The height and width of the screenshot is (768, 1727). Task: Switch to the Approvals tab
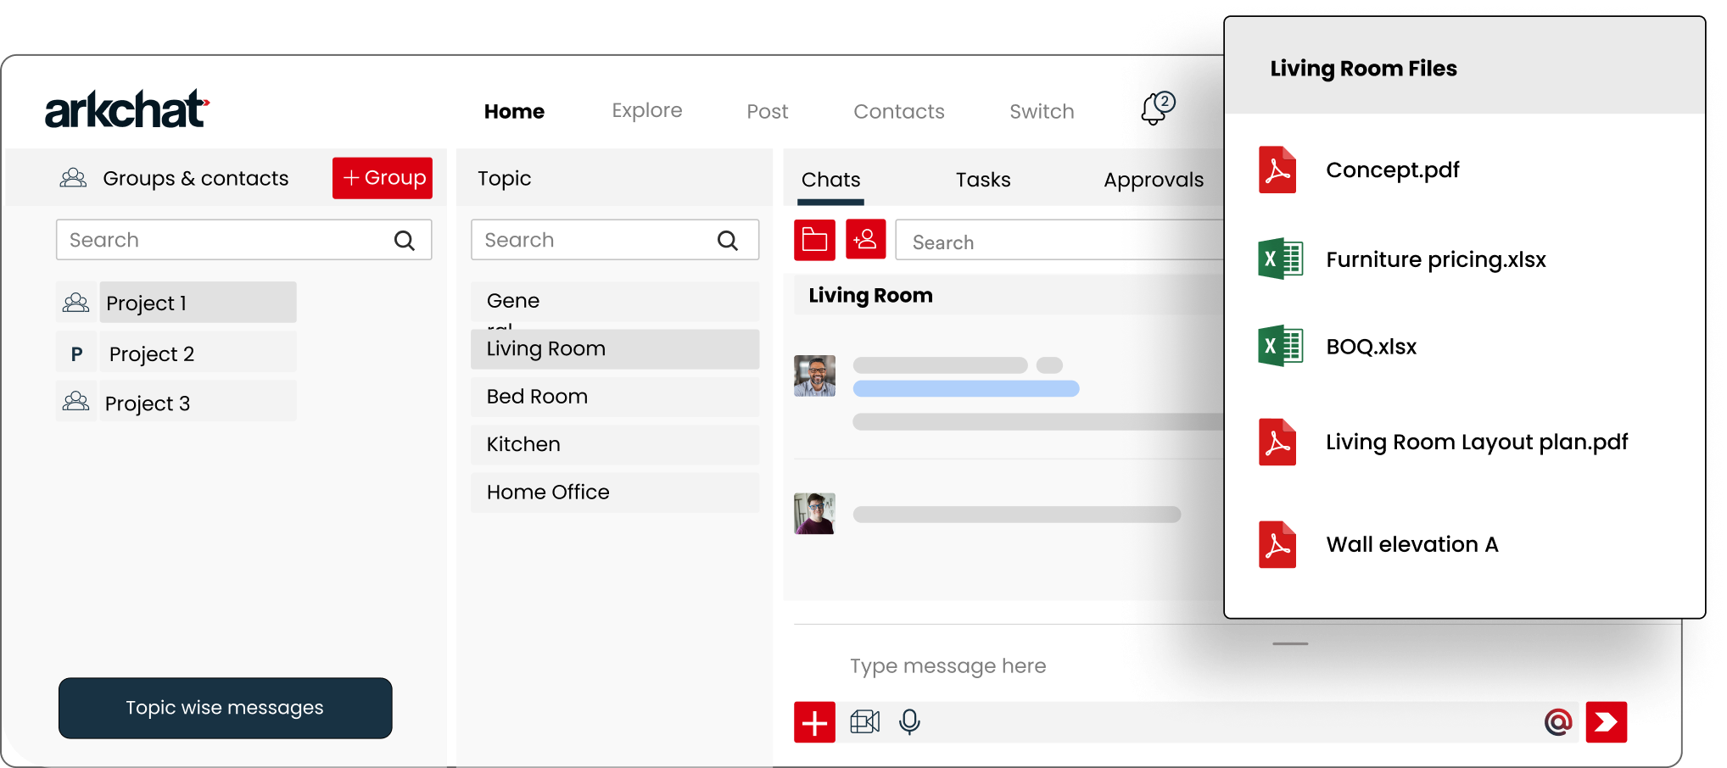pyautogui.click(x=1154, y=179)
